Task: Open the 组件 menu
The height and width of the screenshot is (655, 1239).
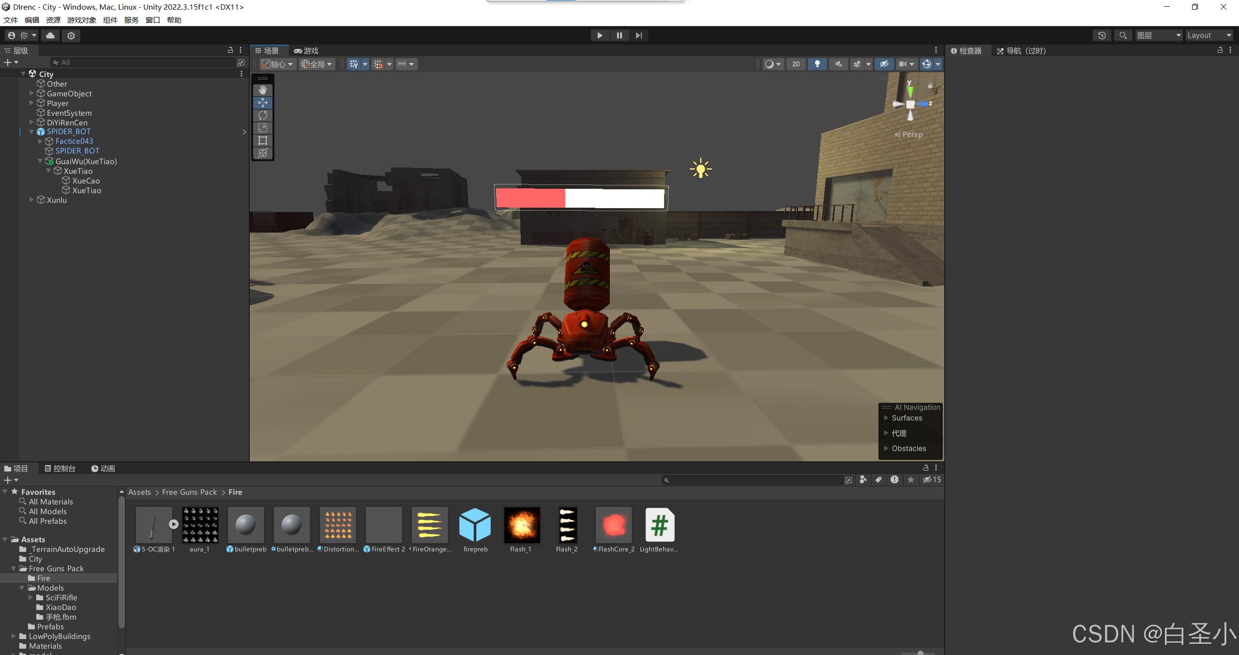Action: click(110, 20)
